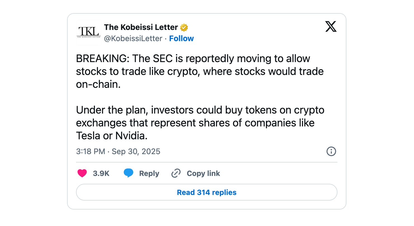Image resolution: width=414 pixels, height=226 pixels.
Task: Click the 3.9K likes count
Action: 101,173
